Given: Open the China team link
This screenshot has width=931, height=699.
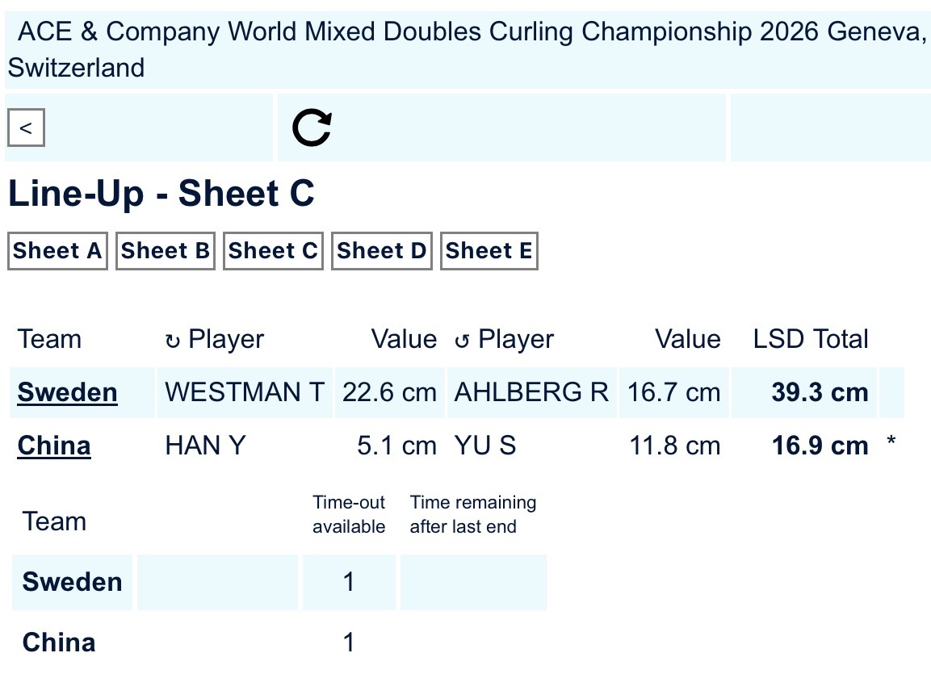Looking at the screenshot, I should [54, 446].
